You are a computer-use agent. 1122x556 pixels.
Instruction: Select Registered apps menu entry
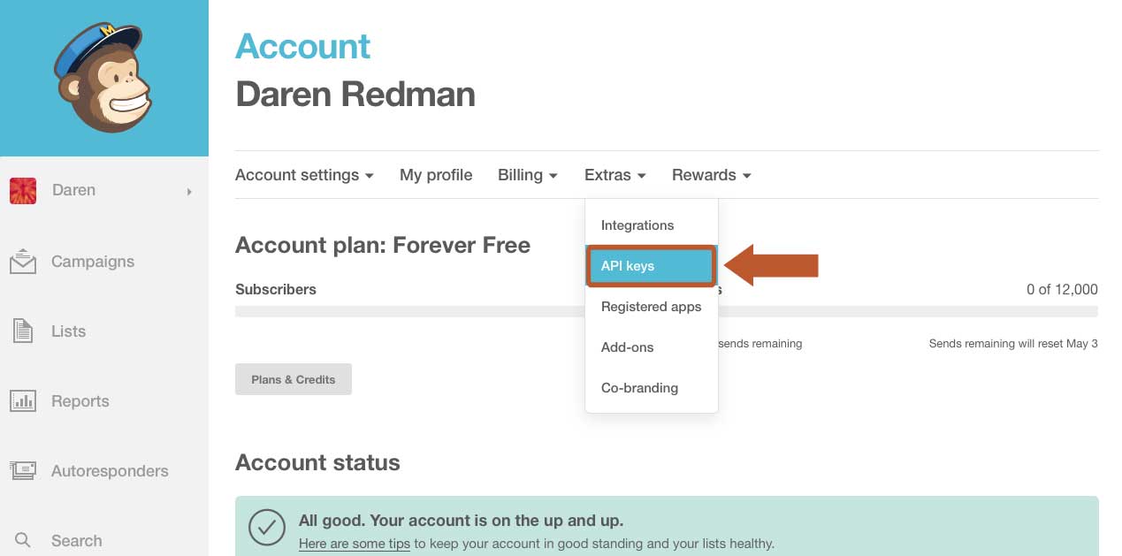pyautogui.click(x=651, y=307)
